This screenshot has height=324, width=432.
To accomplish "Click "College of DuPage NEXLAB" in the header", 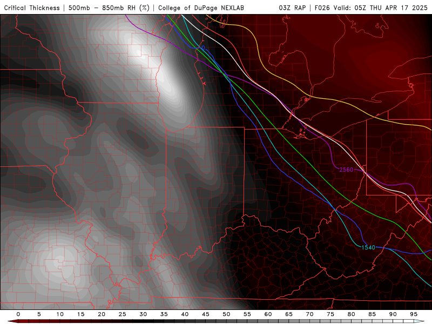I will point(201,8).
